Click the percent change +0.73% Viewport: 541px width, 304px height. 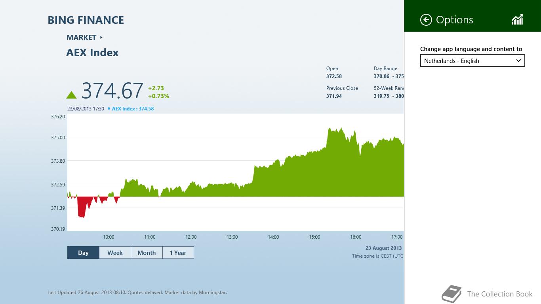[x=158, y=96]
